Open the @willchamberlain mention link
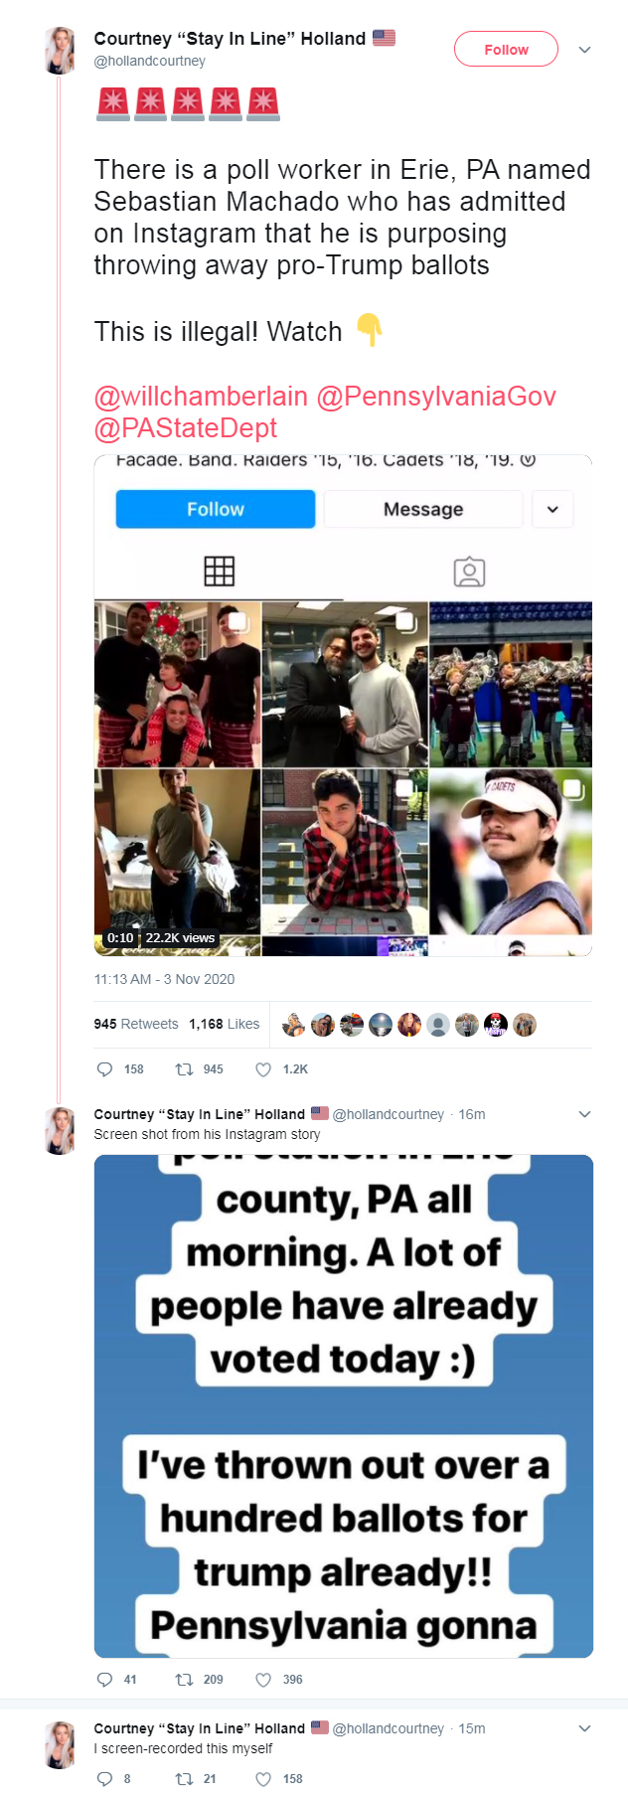 201,397
